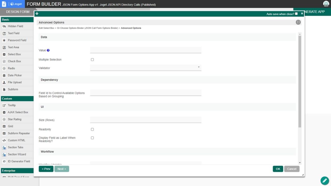Tick the Readonly checkbox
331x186 pixels.
point(92,129)
